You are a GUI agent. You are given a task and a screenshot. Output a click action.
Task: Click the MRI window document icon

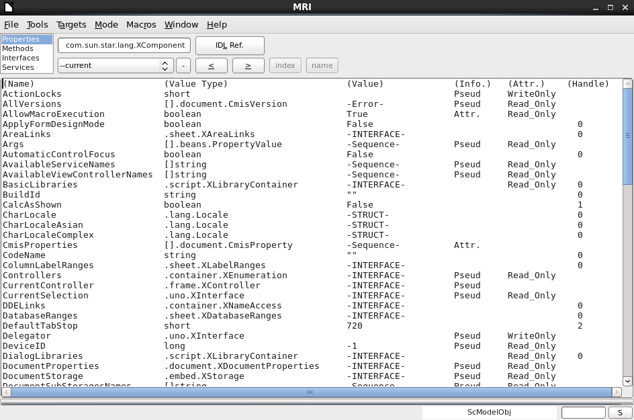point(9,7)
